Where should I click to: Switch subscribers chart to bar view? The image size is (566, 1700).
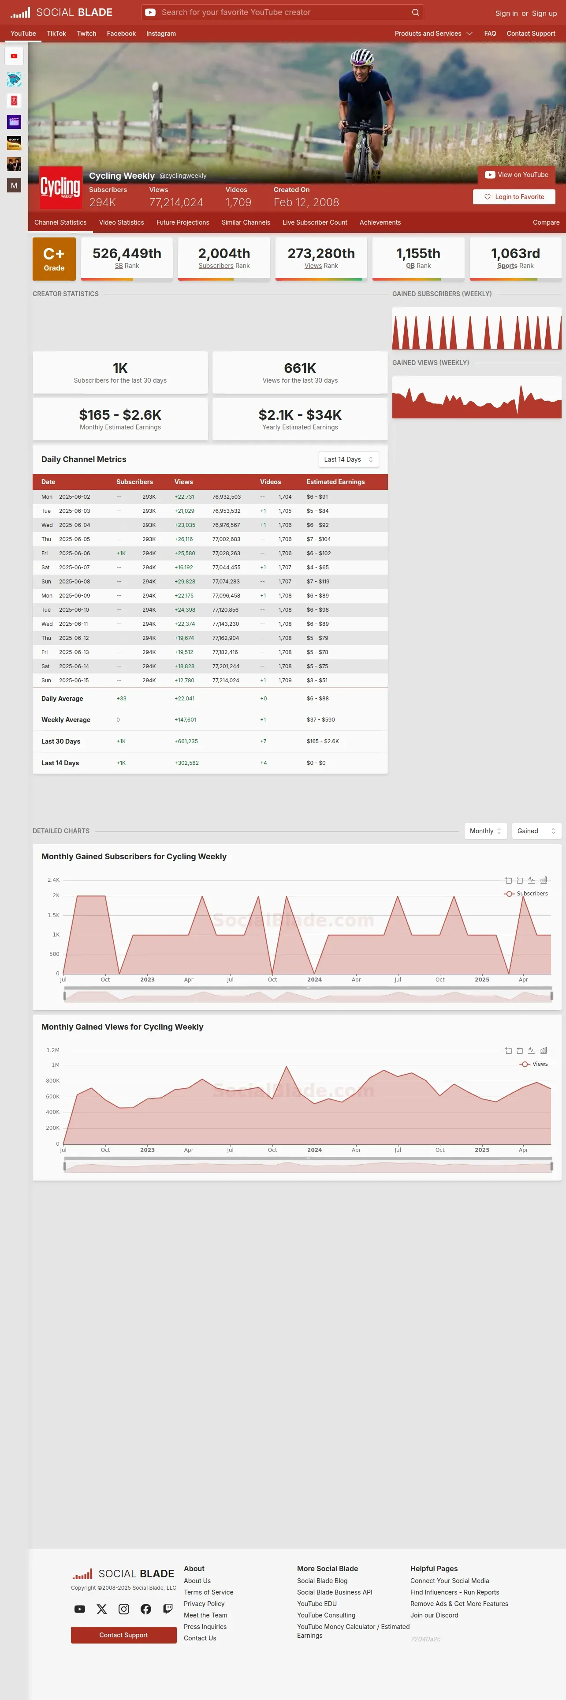544,880
